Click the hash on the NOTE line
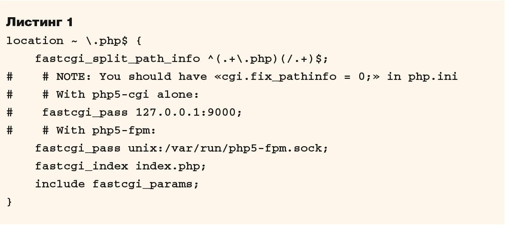Viewport: 505px width, 225px height. [x=10, y=77]
